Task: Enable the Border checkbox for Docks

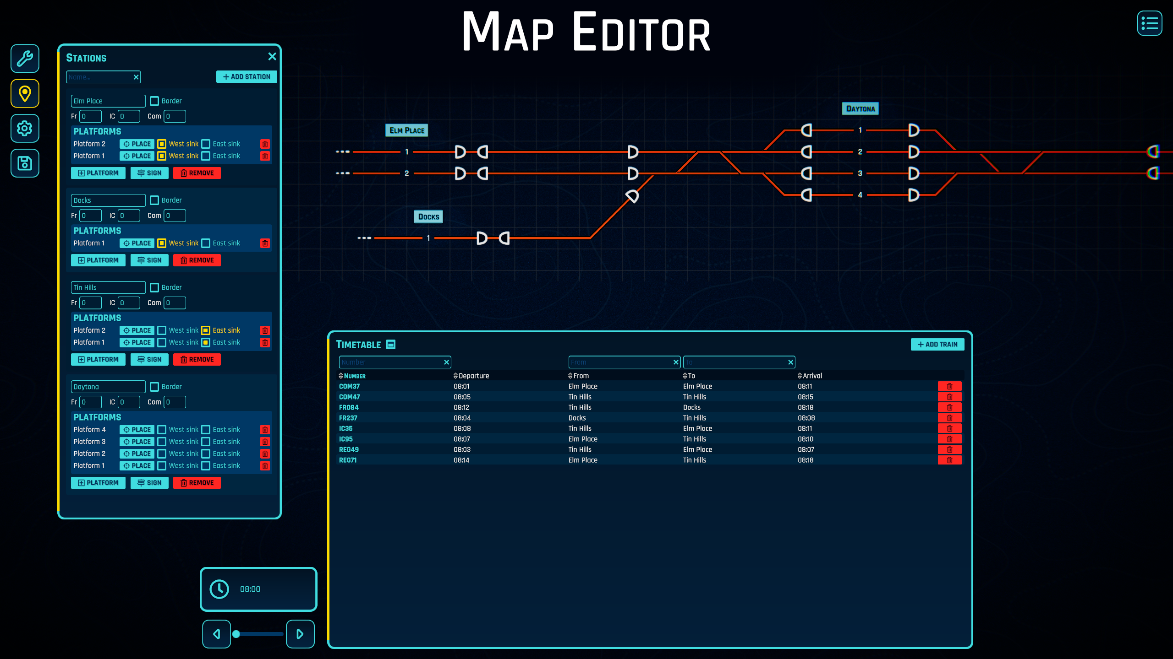Action: coord(155,200)
